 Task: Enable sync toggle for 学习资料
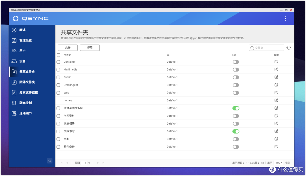coord(236,116)
